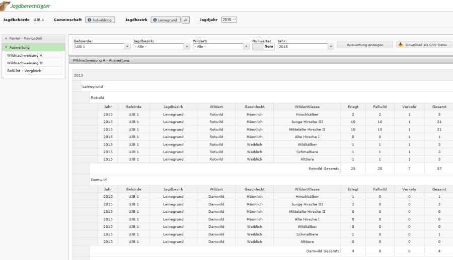This screenshot has width=453, height=260.
Task: Click Download als CSV-Datei button
Action: click(424, 45)
